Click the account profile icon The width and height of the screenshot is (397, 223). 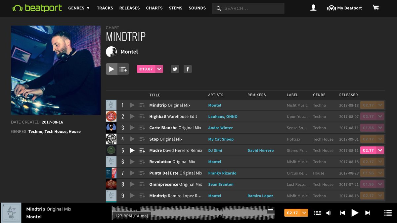pyautogui.click(x=313, y=7)
